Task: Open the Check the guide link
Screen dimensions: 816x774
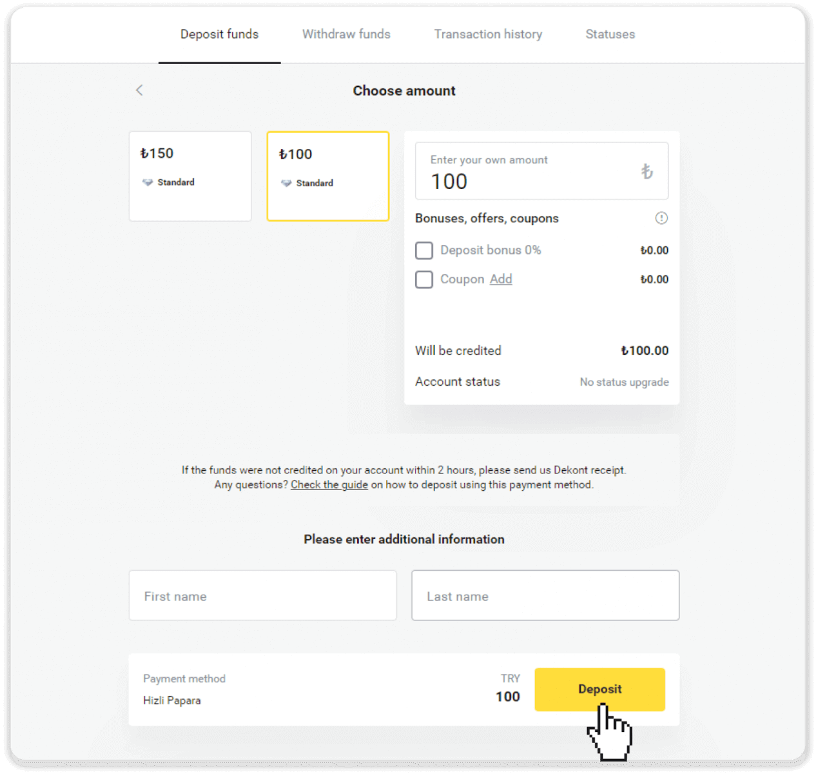Action: point(329,485)
